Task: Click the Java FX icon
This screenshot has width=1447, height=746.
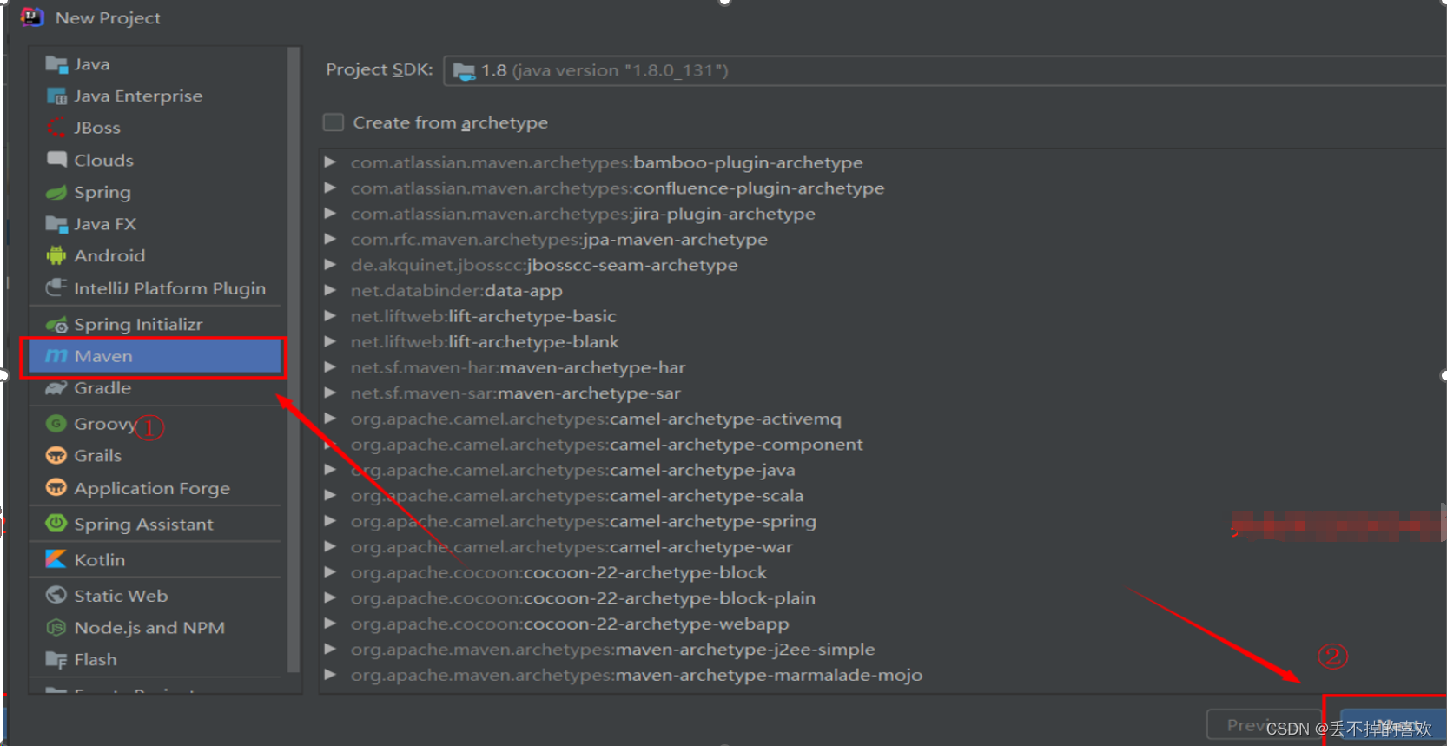Action: (x=56, y=224)
